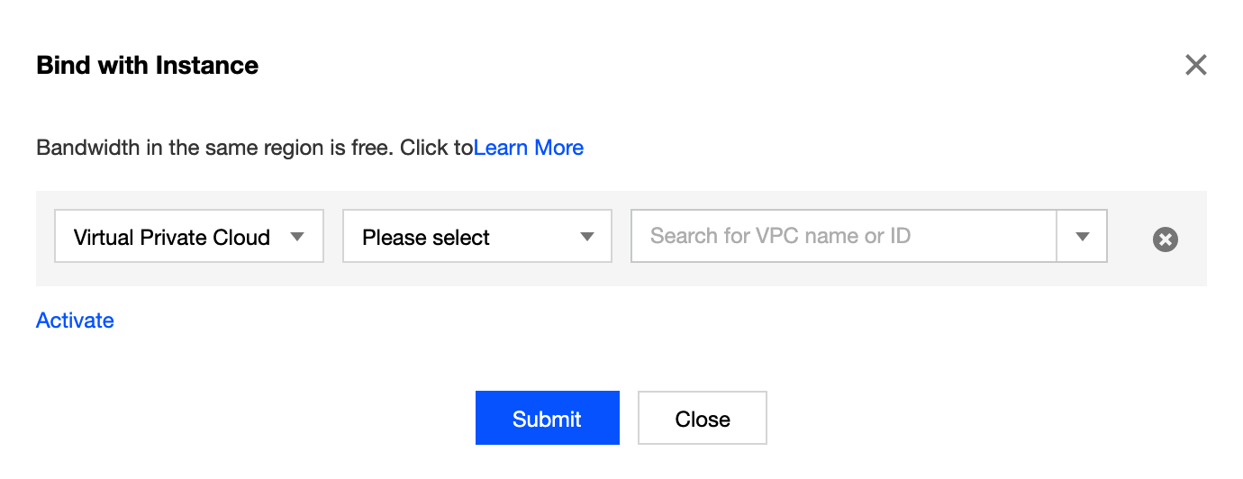Click the Search for VPC placeholder text
The height and width of the screenshot is (479, 1243).
pos(780,236)
